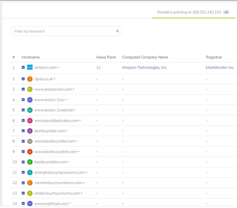This screenshot has width=237, height=208.
Task: Expand dropdown arrow next to shanghai.buymyunicorns.com
Action: point(87,173)
